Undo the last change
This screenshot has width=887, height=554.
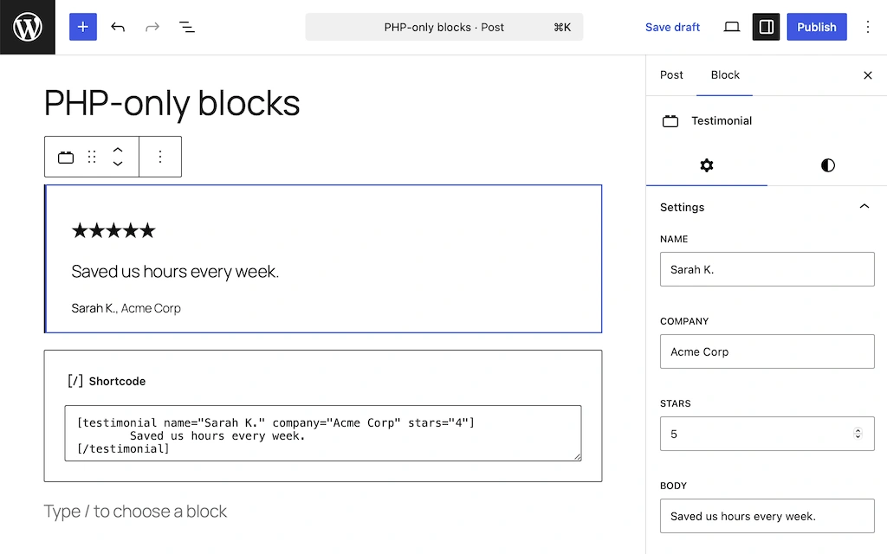point(118,27)
